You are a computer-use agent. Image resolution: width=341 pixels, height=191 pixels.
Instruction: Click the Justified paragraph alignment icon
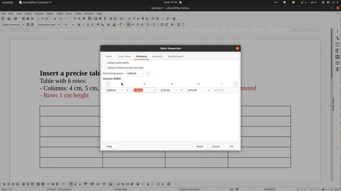[142, 25]
